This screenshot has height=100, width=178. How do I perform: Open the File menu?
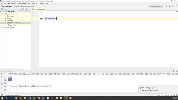(2, 4)
